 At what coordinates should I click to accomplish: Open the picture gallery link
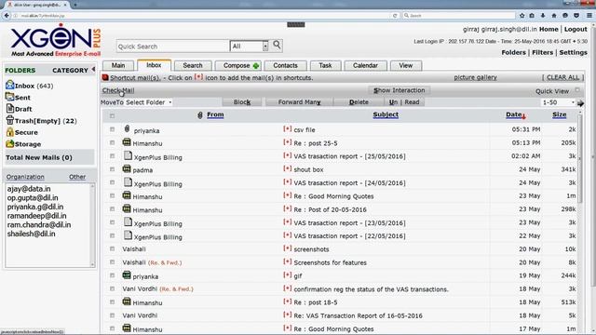pyautogui.click(x=476, y=77)
